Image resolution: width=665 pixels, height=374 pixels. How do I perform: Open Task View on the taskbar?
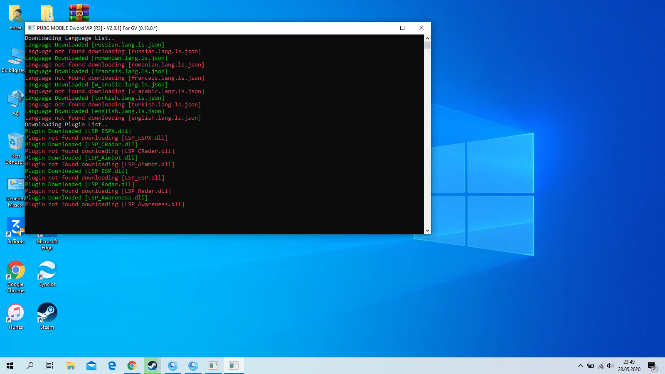pos(50,366)
